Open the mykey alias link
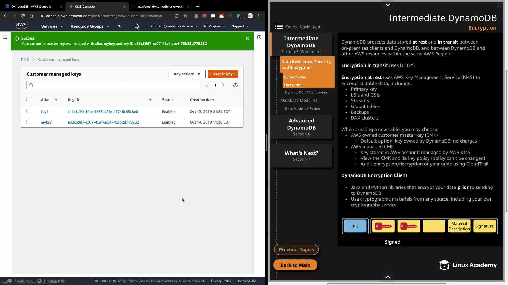Viewport: 508px width, 285px height. 46,122
